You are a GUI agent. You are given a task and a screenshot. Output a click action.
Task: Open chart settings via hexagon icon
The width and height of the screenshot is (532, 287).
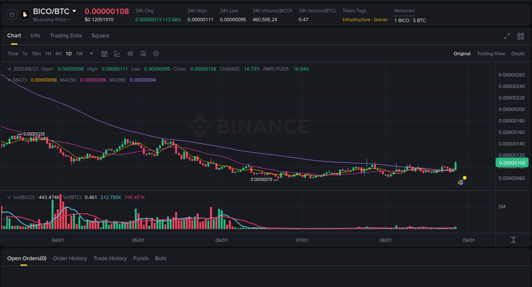(156, 54)
